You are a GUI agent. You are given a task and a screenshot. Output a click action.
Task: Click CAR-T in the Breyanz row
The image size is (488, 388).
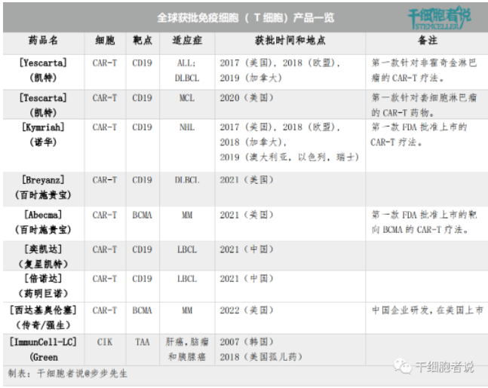(105, 180)
